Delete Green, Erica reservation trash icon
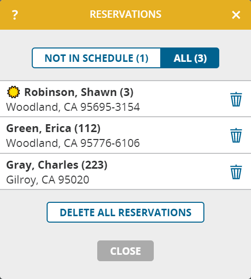The width and height of the screenshot is (251, 279). pos(236,135)
